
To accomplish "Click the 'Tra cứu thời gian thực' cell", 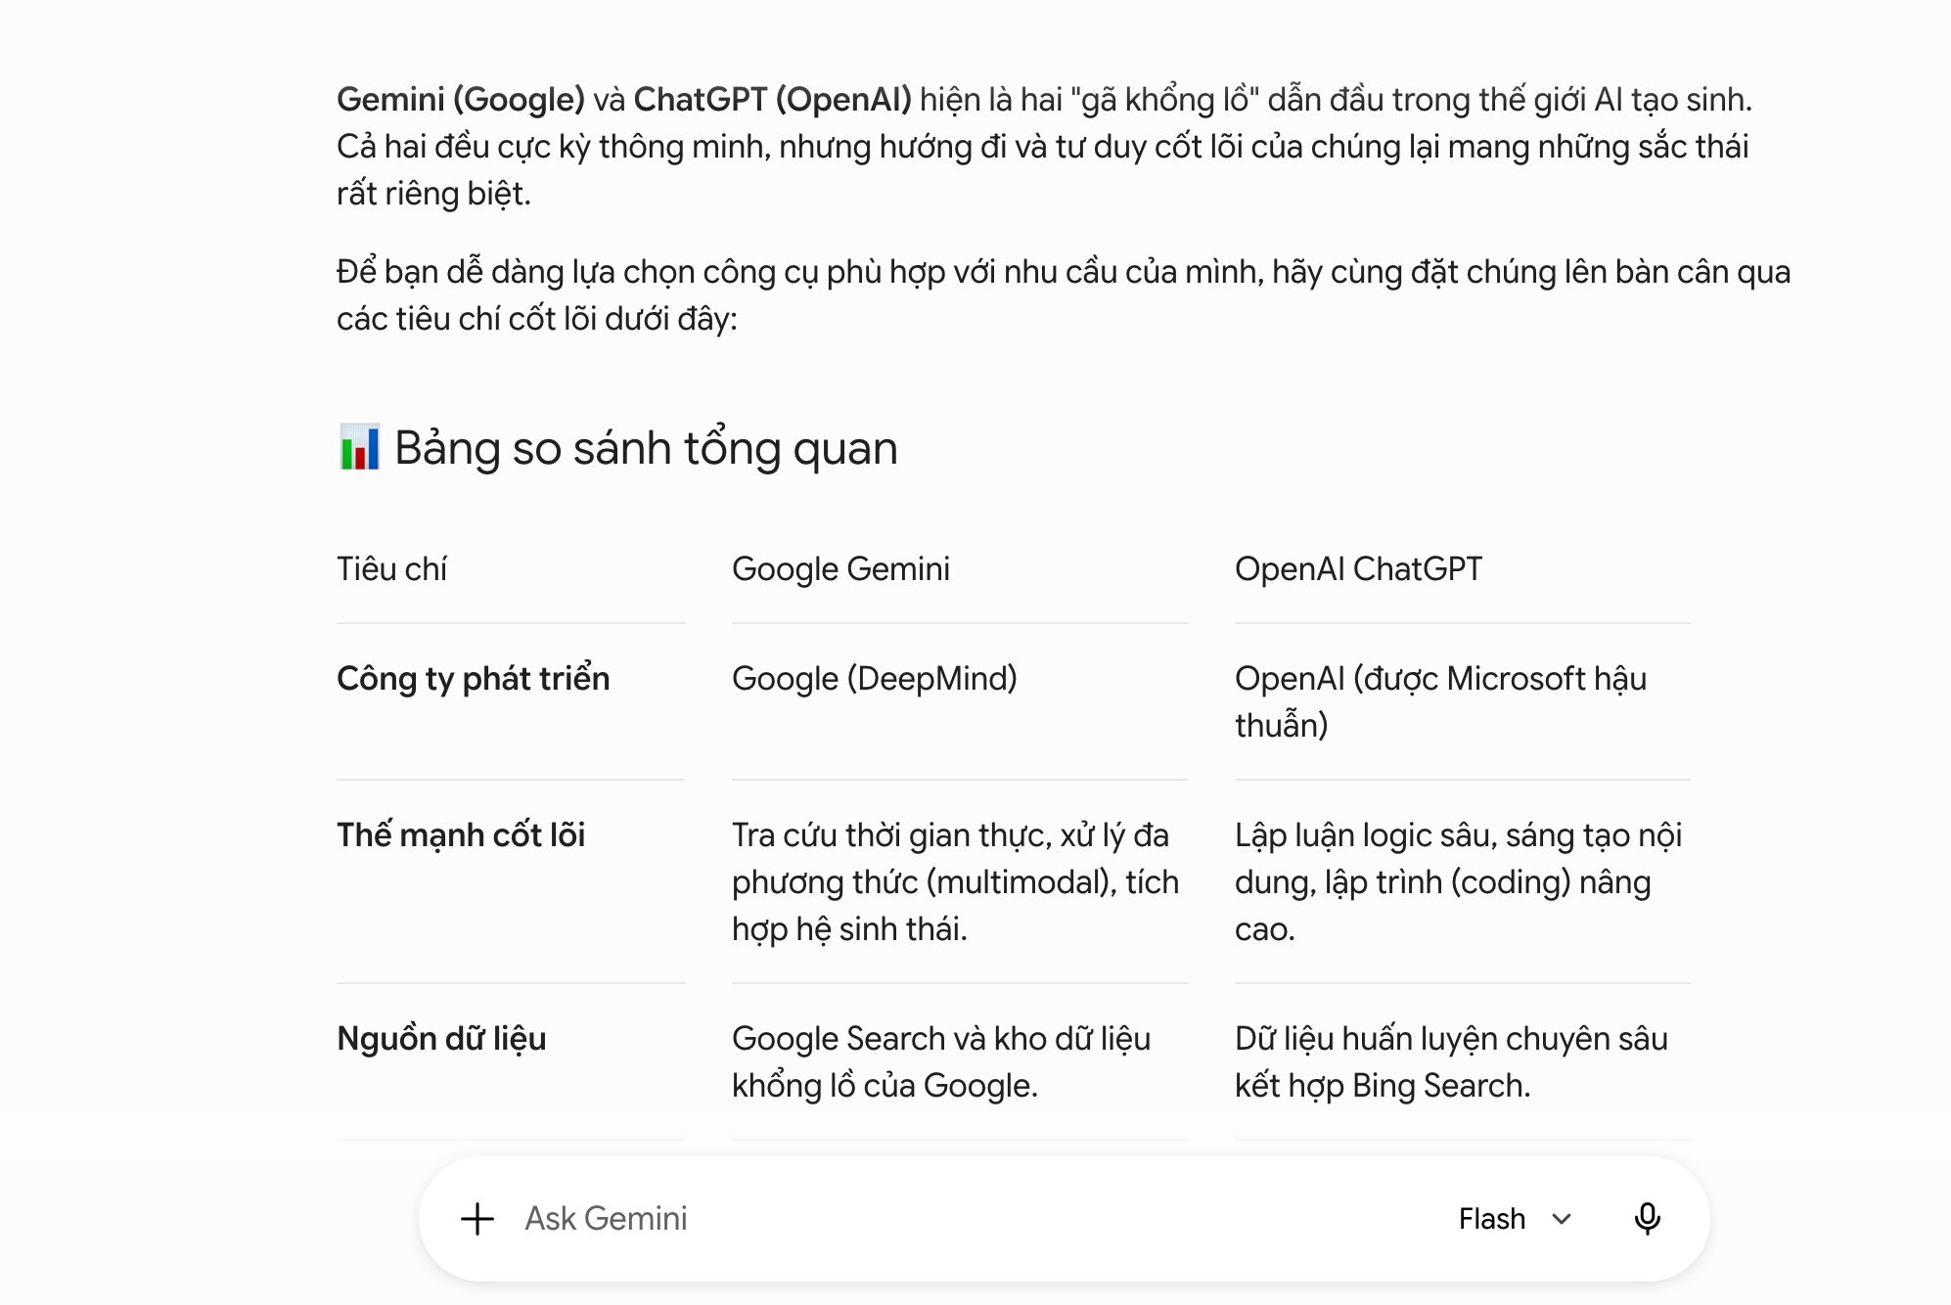I will (x=955, y=882).
